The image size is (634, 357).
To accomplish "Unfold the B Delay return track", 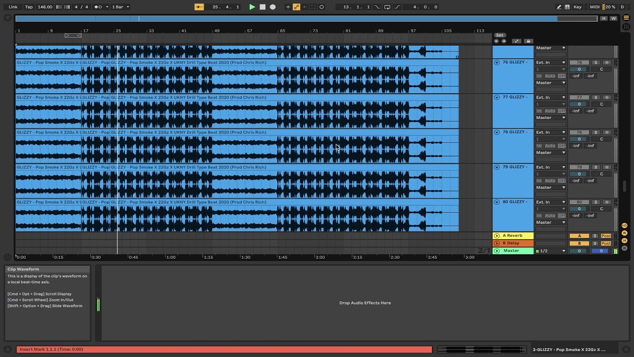I will (497, 243).
